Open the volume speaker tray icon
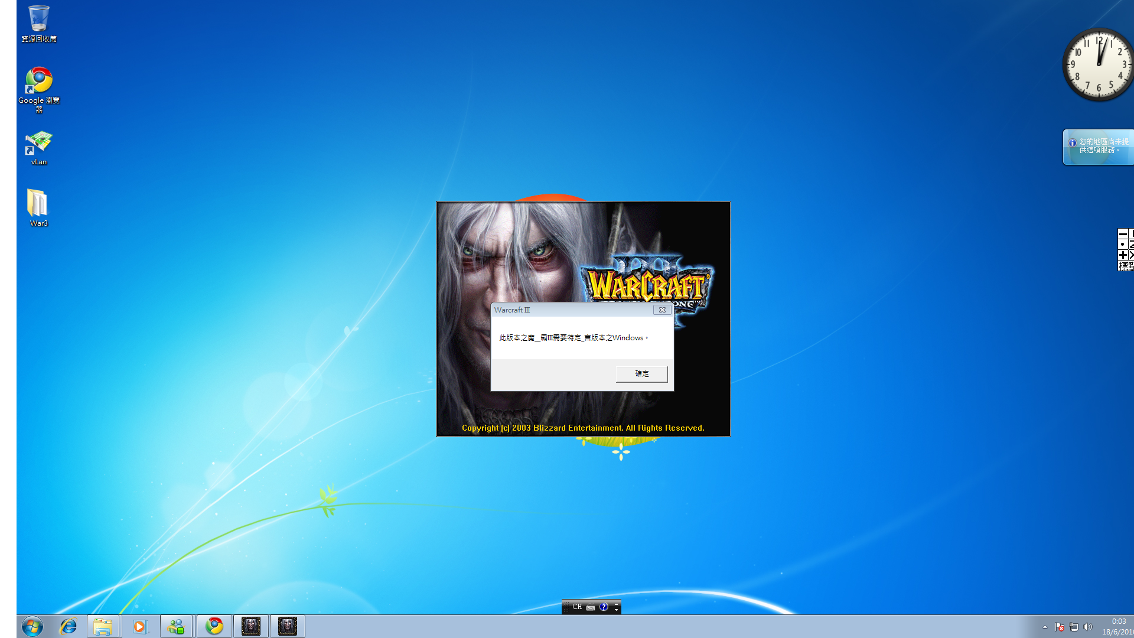 (1088, 627)
